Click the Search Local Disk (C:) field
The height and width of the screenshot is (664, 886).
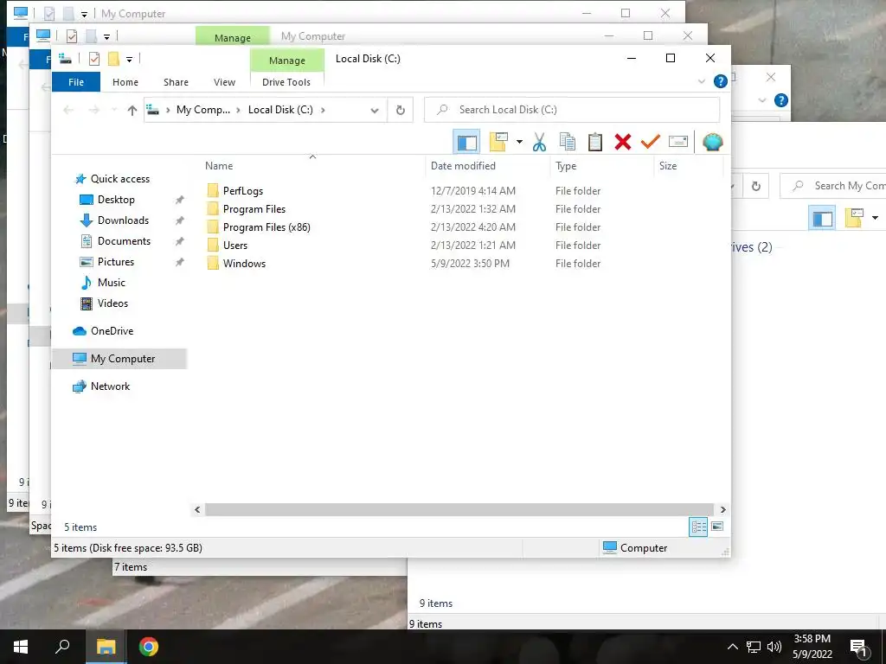tap(572, 110)
